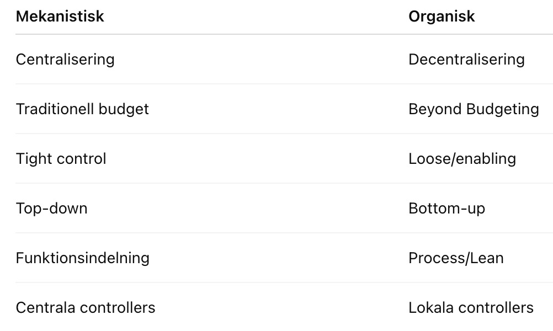Select the Loose/enabling cell

[462, 159]
